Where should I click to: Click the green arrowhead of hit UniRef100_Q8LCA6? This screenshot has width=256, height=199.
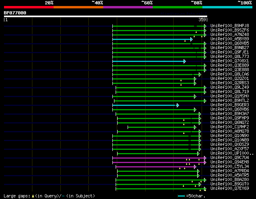[200, 74]
